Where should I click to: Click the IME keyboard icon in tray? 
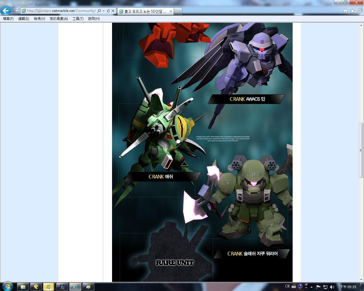pyautogui.click(x=294, y=286)
